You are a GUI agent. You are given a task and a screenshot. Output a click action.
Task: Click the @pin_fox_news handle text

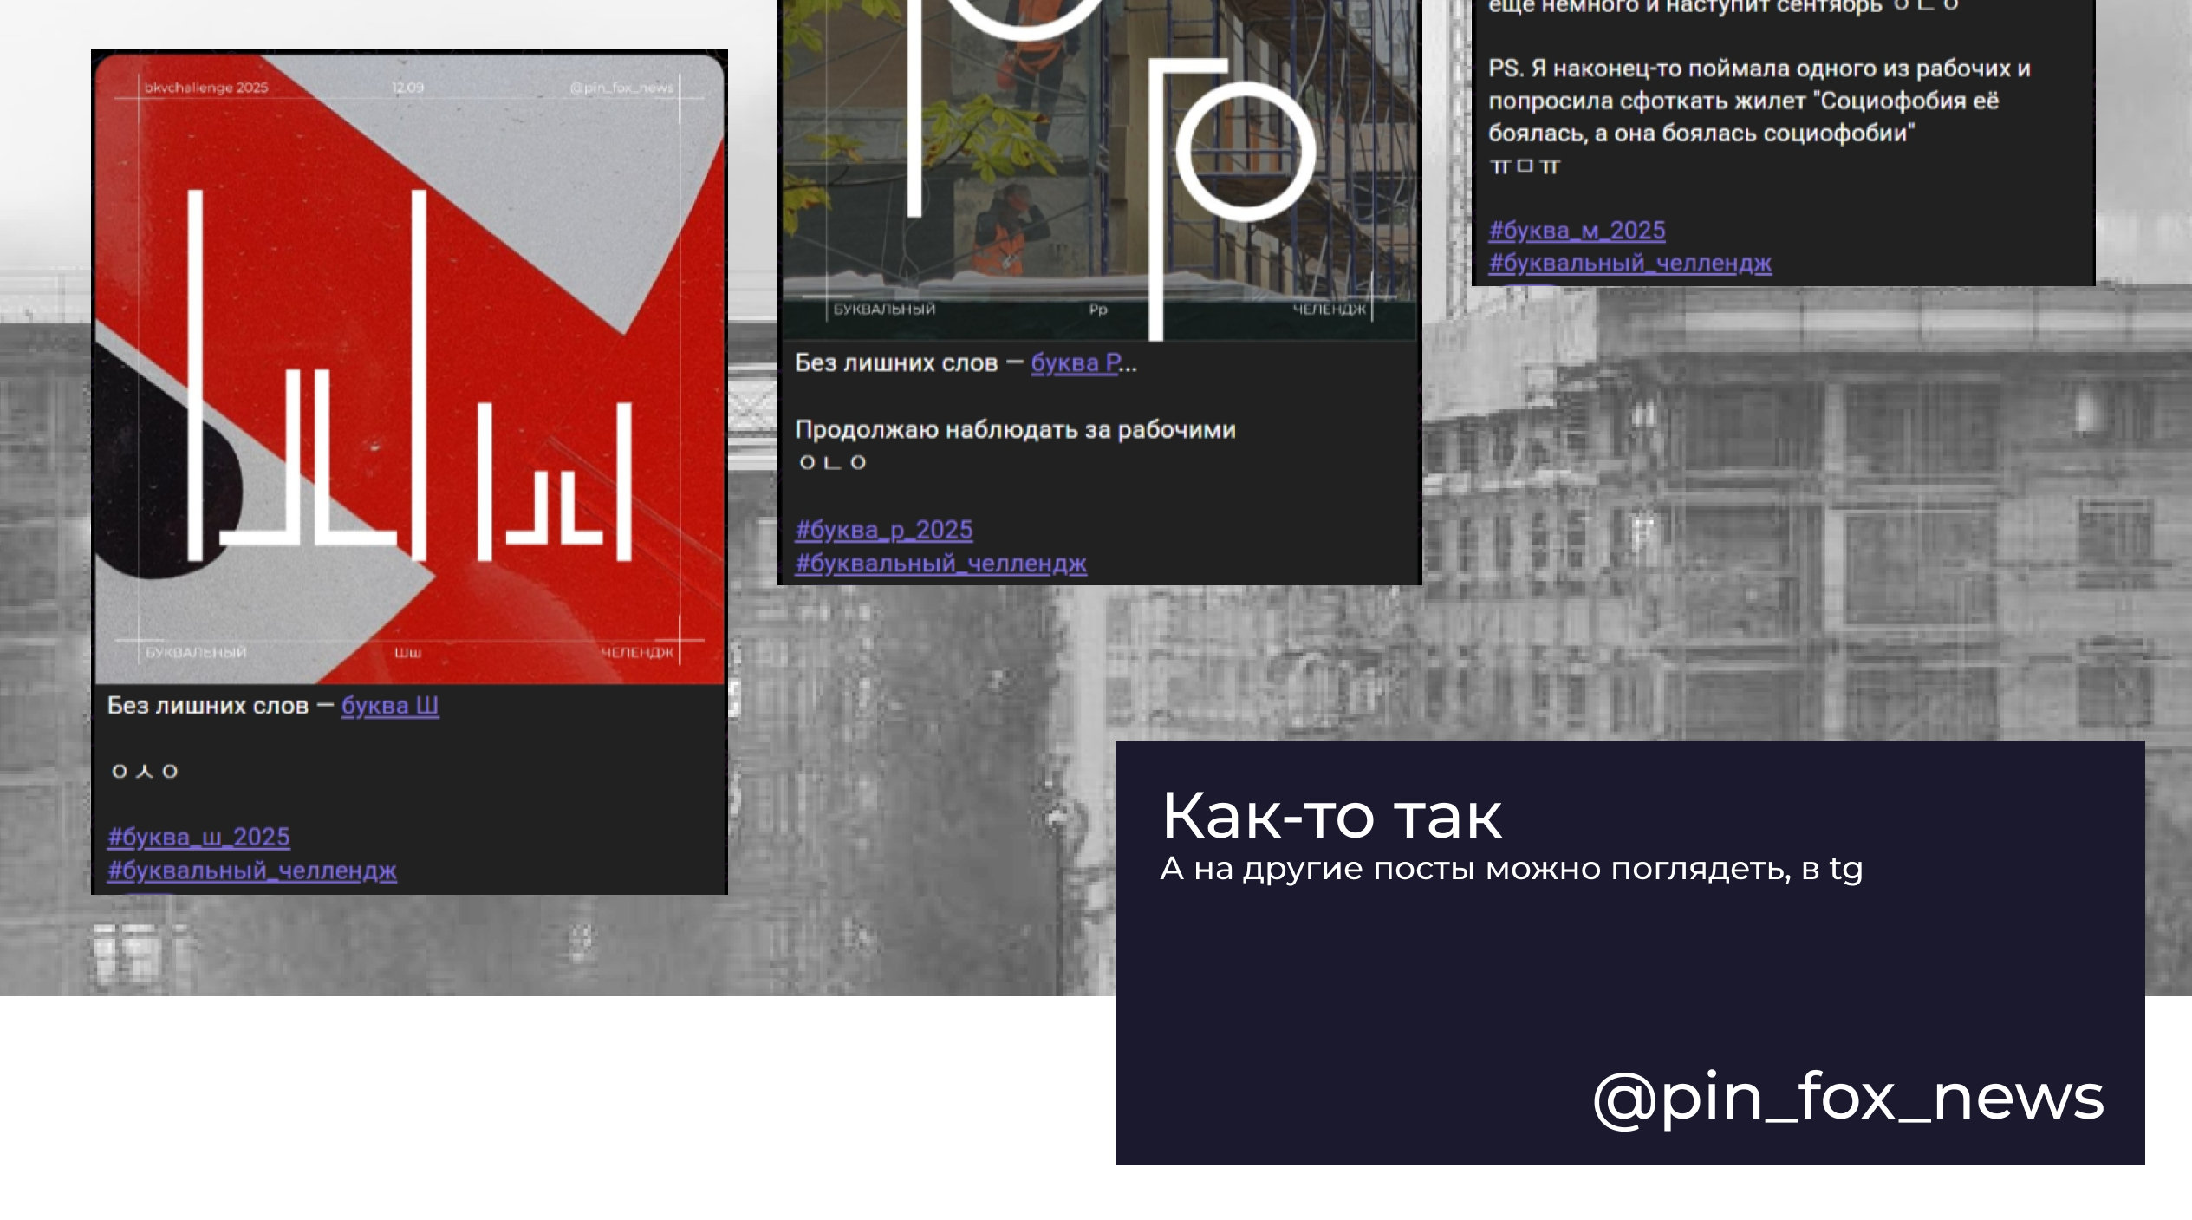pos(1847,1098)
